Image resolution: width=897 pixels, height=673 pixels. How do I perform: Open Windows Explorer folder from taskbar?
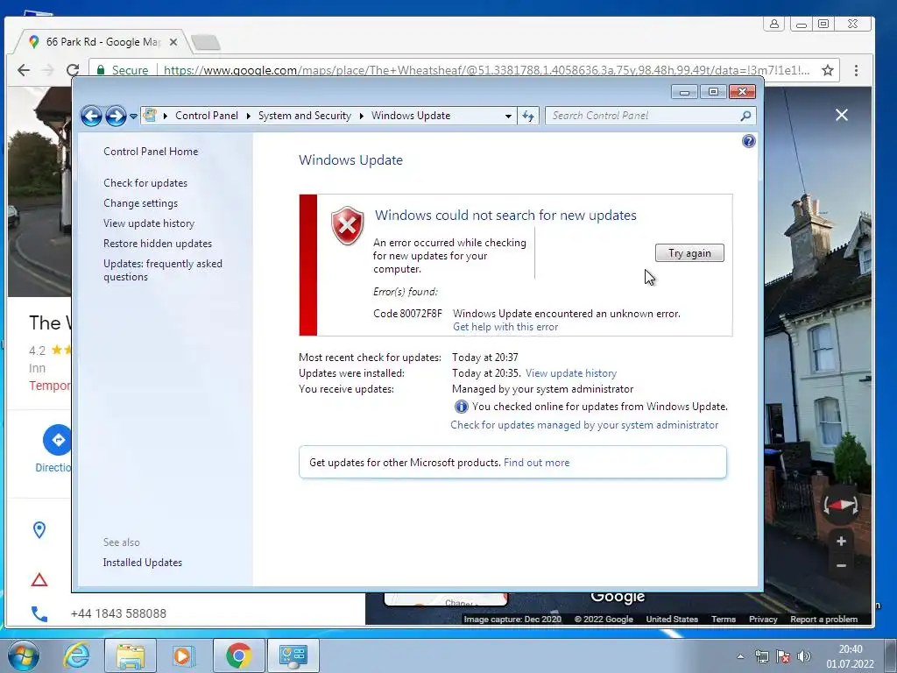[131, 655]
